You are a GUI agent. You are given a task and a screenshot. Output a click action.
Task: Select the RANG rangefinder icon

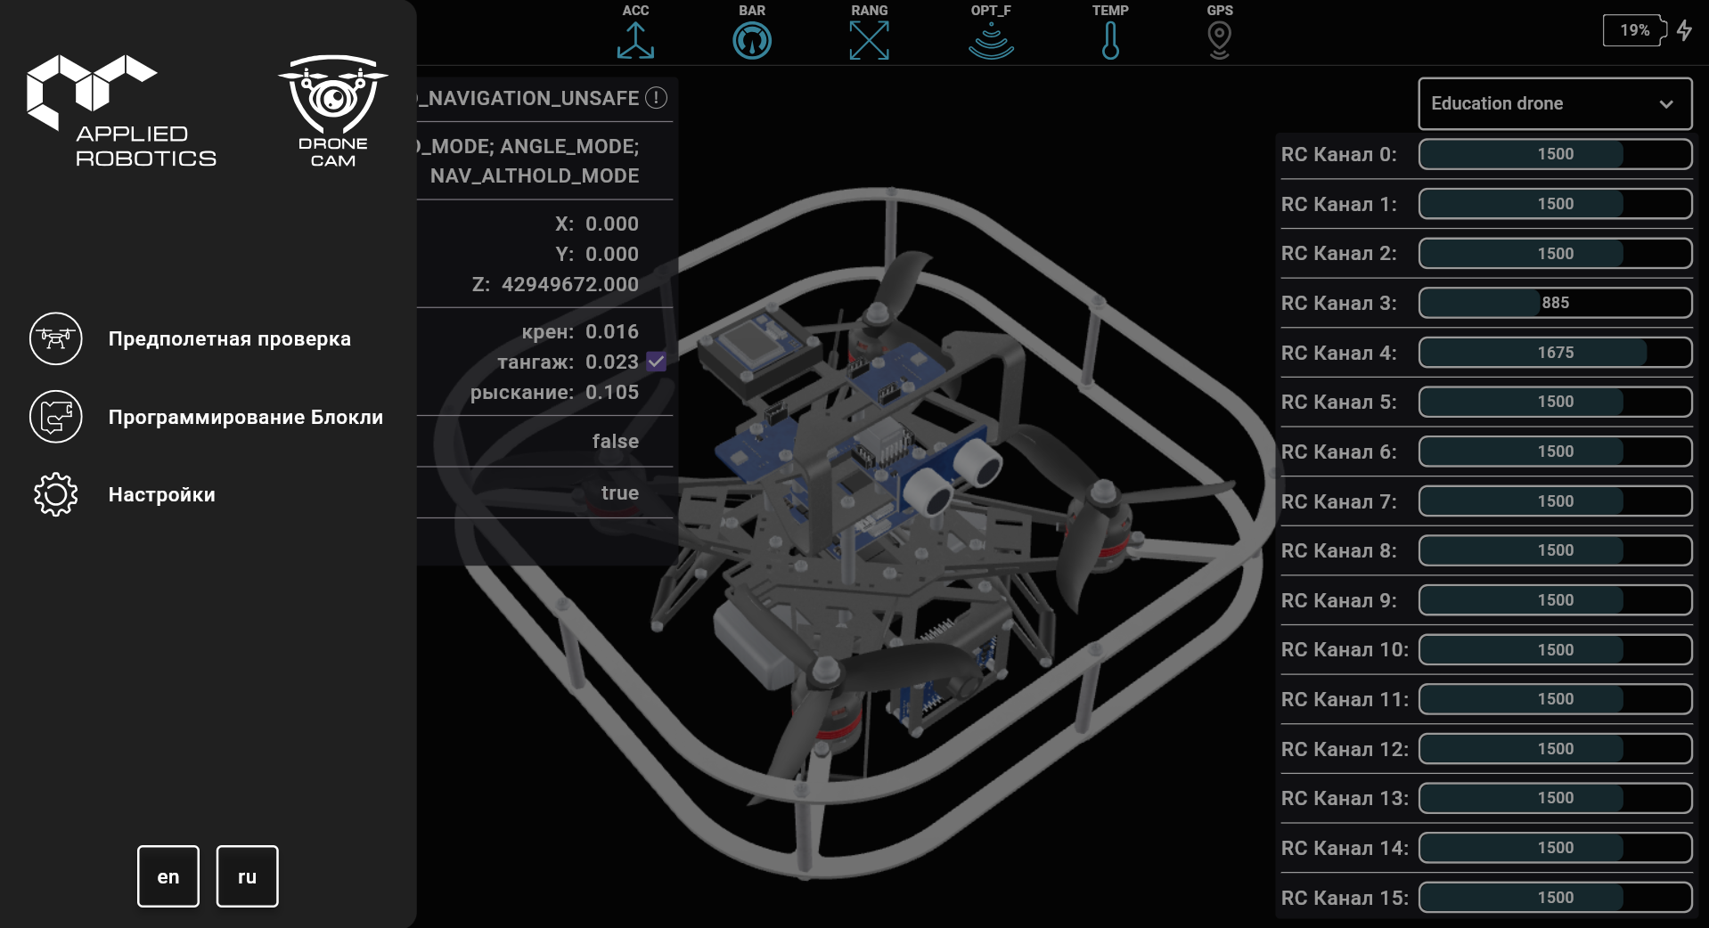pos(869,40)
